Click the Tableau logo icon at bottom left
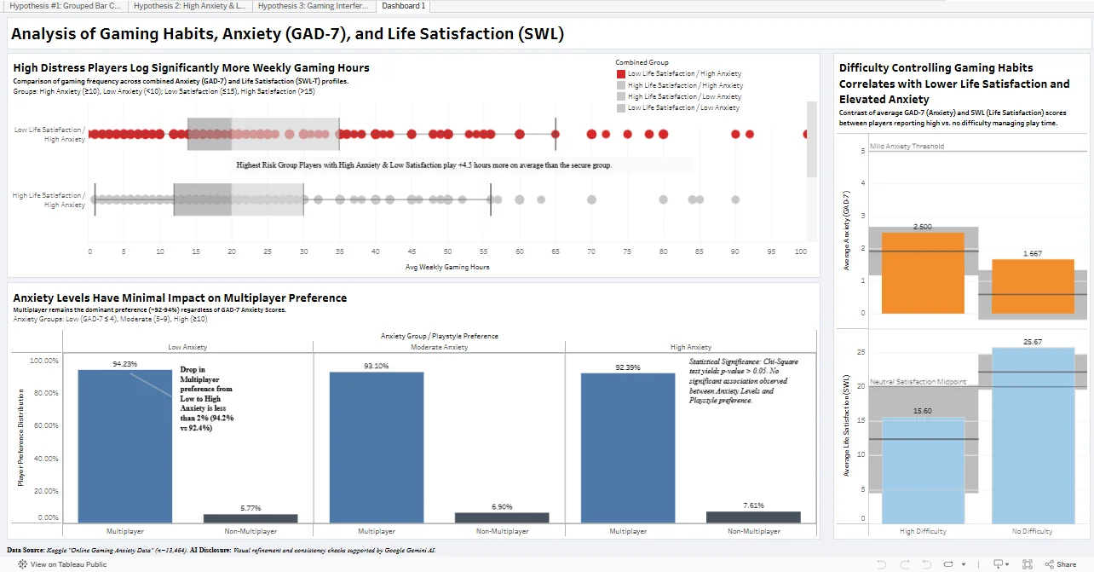1094x572 pixels. pyautogui.click(x=22, y=564)
